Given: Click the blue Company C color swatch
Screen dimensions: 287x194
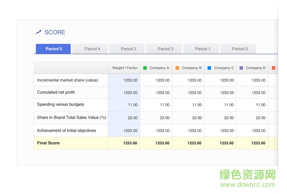Looking at the screenshot, I should coord(209,68).
